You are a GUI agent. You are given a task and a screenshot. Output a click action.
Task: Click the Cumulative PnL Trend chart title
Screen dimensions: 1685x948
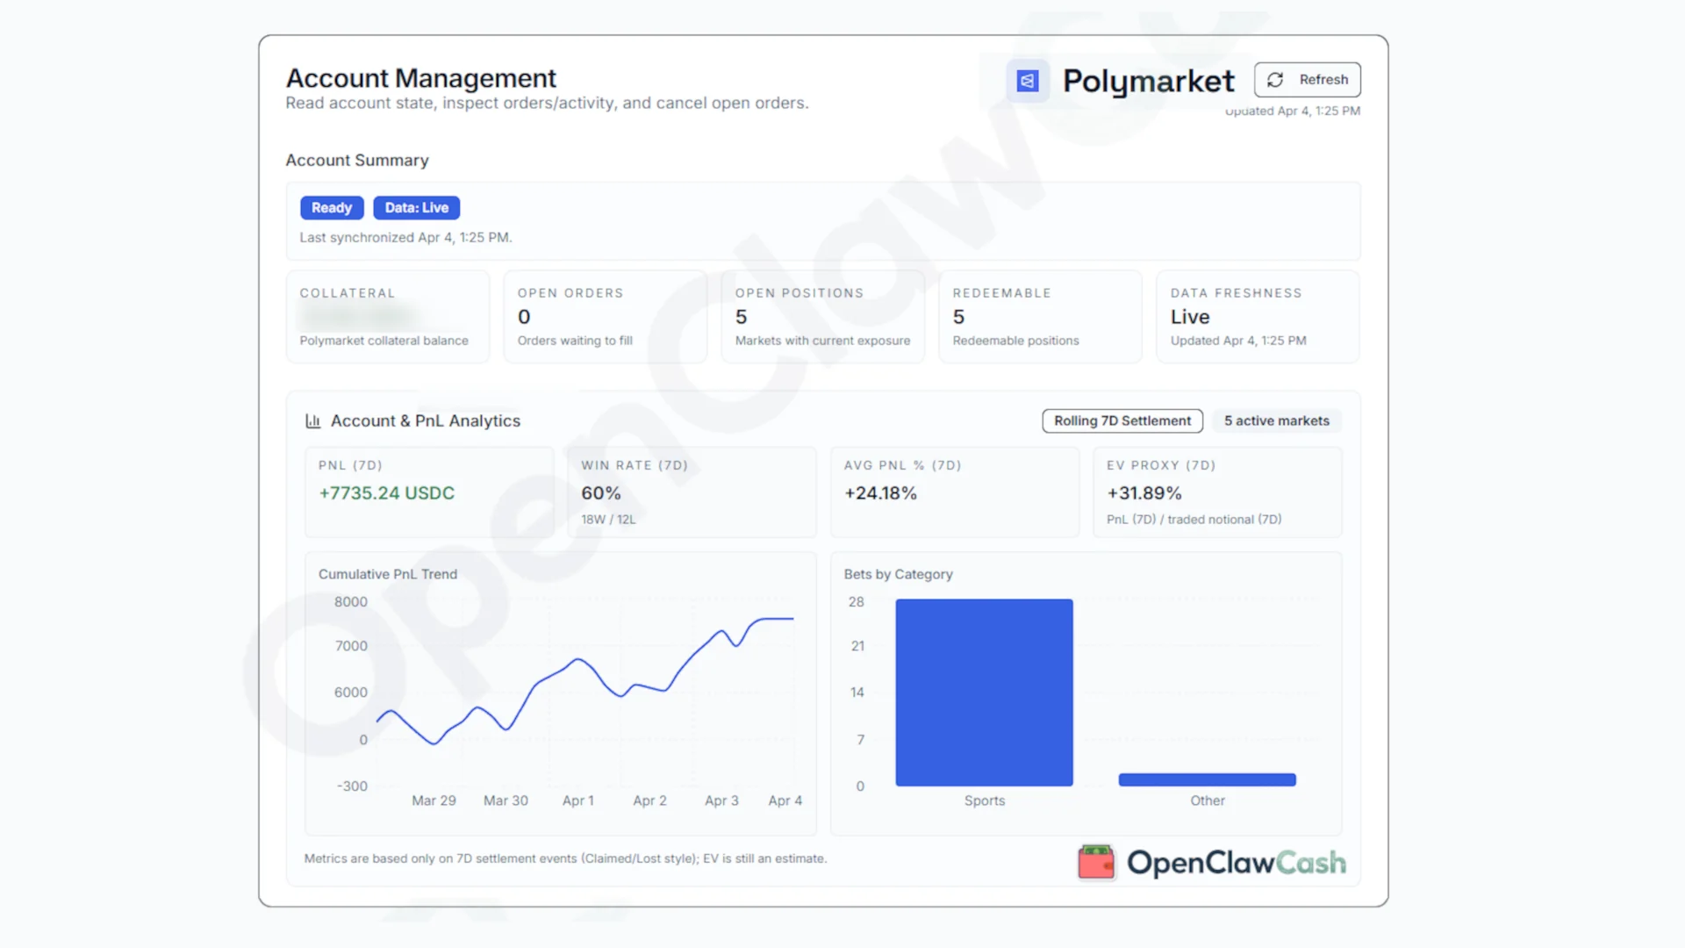coord(388,574)
